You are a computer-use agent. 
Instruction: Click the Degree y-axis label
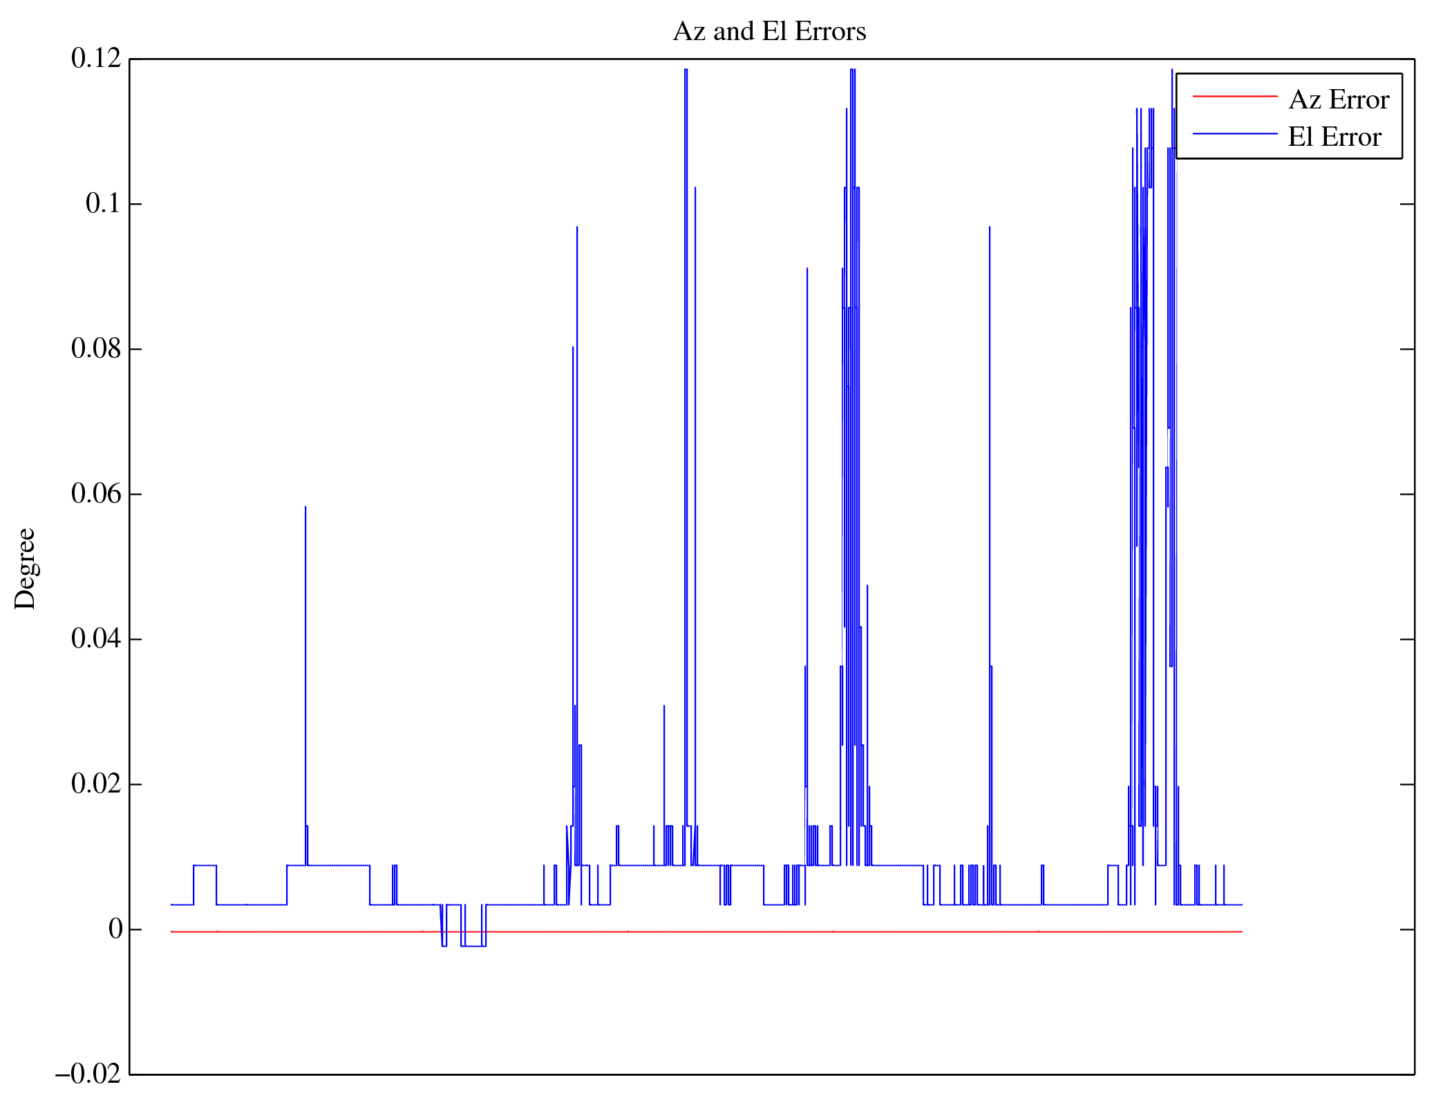[x=25, y=568]
